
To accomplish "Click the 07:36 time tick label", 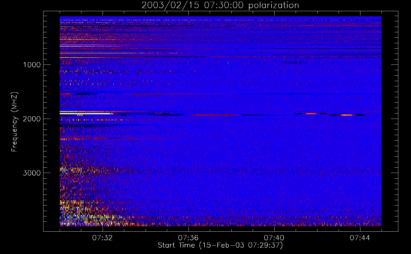I will pos(188,238).
